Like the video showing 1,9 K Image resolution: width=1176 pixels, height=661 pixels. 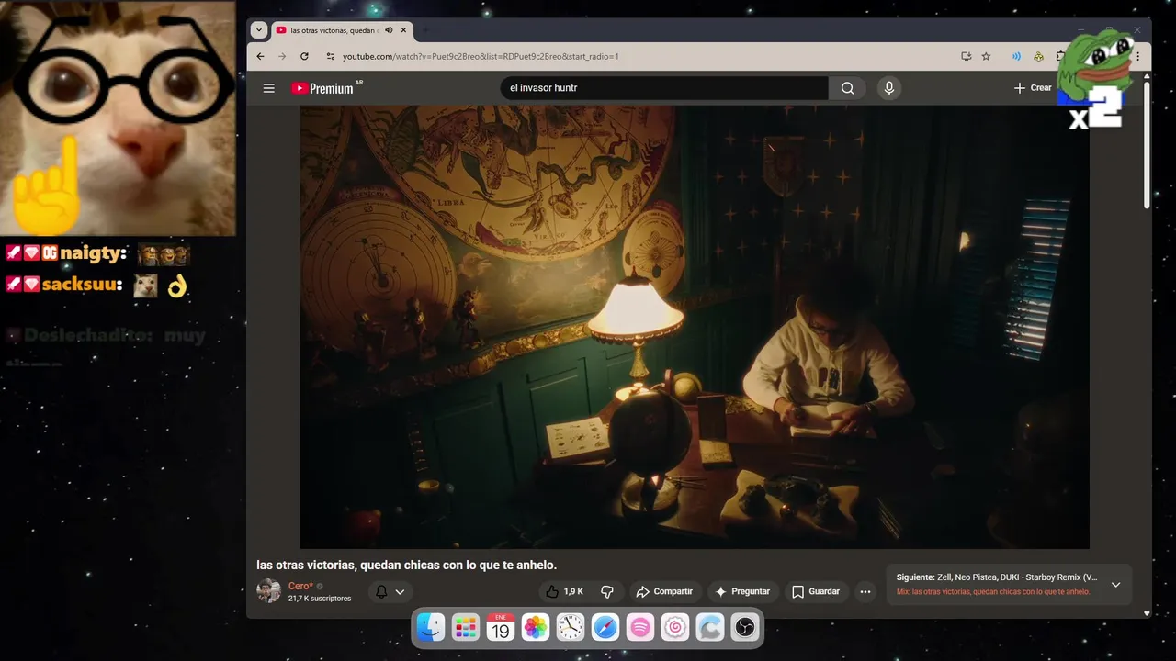[564, 591]
